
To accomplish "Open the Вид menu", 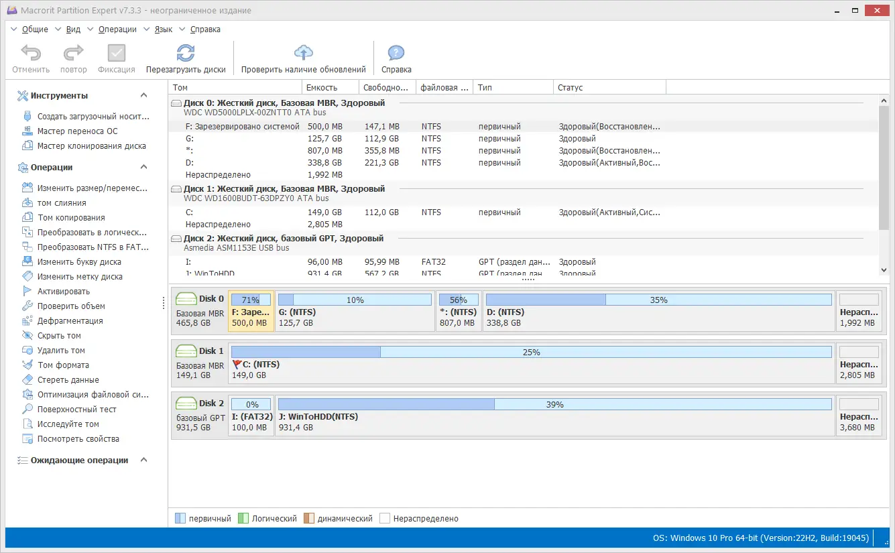I will coord(73,29).
